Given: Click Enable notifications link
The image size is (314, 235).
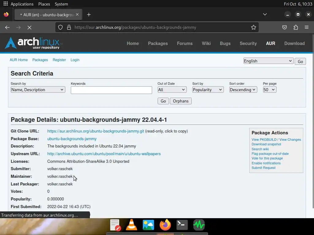Looking at the screenshot, I should (266, 163).
